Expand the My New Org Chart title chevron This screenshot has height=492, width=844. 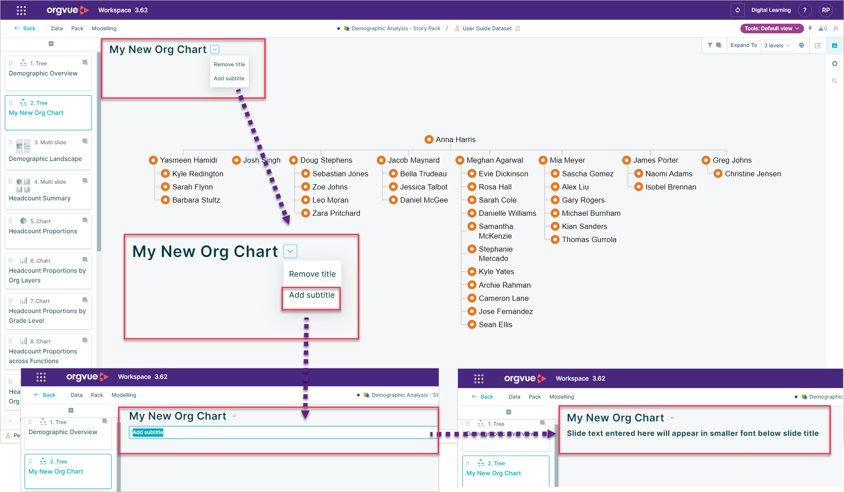tap(215, 50)
